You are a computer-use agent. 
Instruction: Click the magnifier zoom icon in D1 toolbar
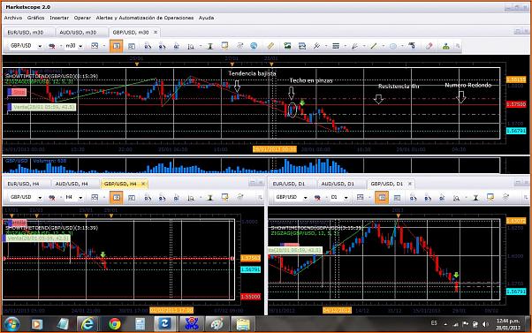click(456, 197)
